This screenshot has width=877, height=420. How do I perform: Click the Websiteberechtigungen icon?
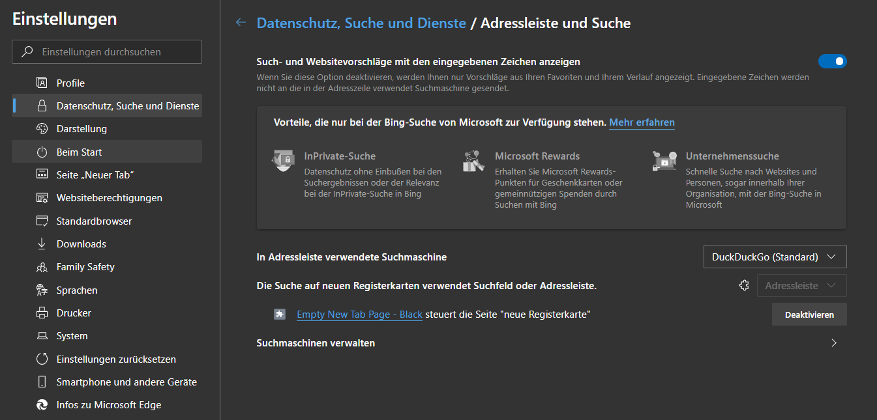point(42,198)
